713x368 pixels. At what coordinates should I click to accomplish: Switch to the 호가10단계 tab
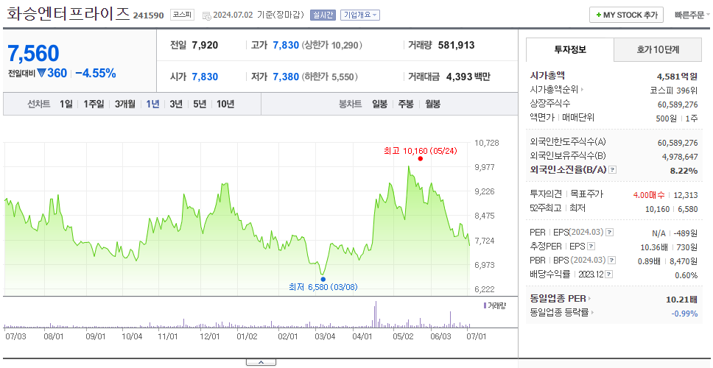coord(658,50)
